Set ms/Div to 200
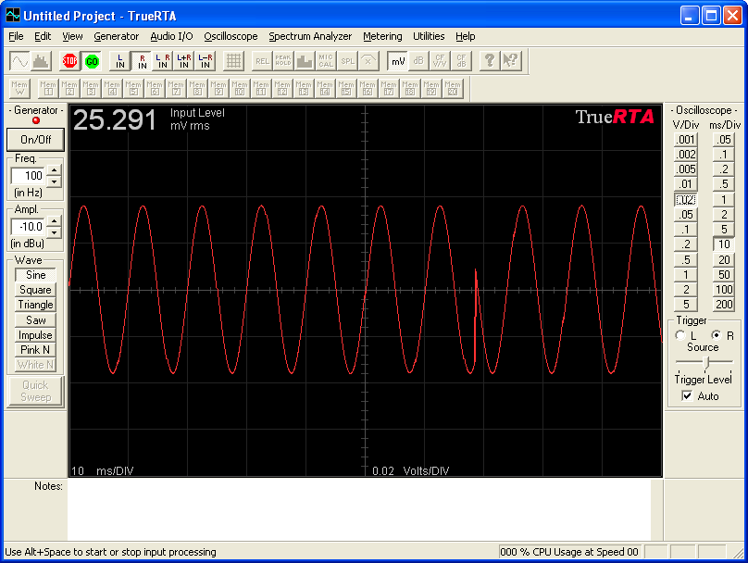748x563 pixels. tap(724, 304)
